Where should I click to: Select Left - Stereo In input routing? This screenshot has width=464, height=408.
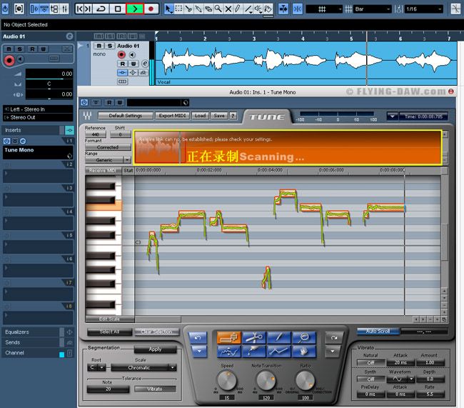point(38,109)
